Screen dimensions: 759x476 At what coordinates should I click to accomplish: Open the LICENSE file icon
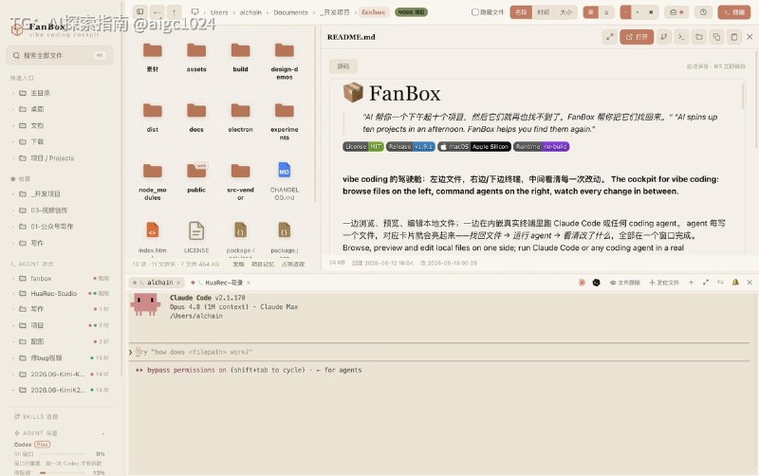[196, 230]
